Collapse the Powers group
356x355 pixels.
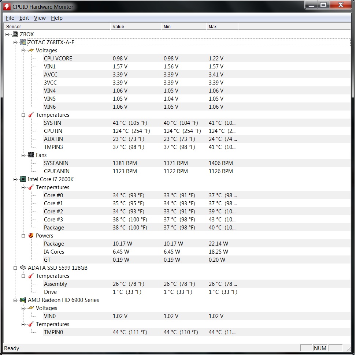23,236
